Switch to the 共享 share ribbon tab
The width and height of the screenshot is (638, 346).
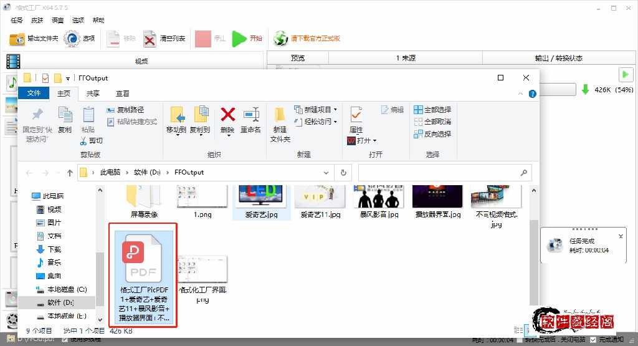(93, 94)
